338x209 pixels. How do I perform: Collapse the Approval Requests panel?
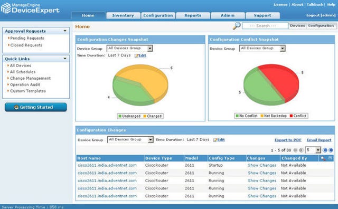(x=65, y=31)
